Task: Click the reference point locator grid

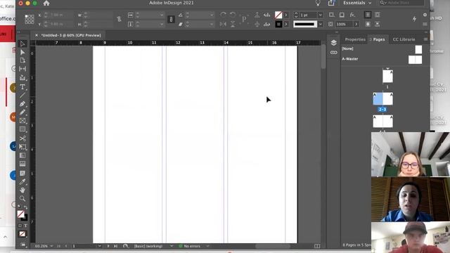Action: [x=30, y=19]
